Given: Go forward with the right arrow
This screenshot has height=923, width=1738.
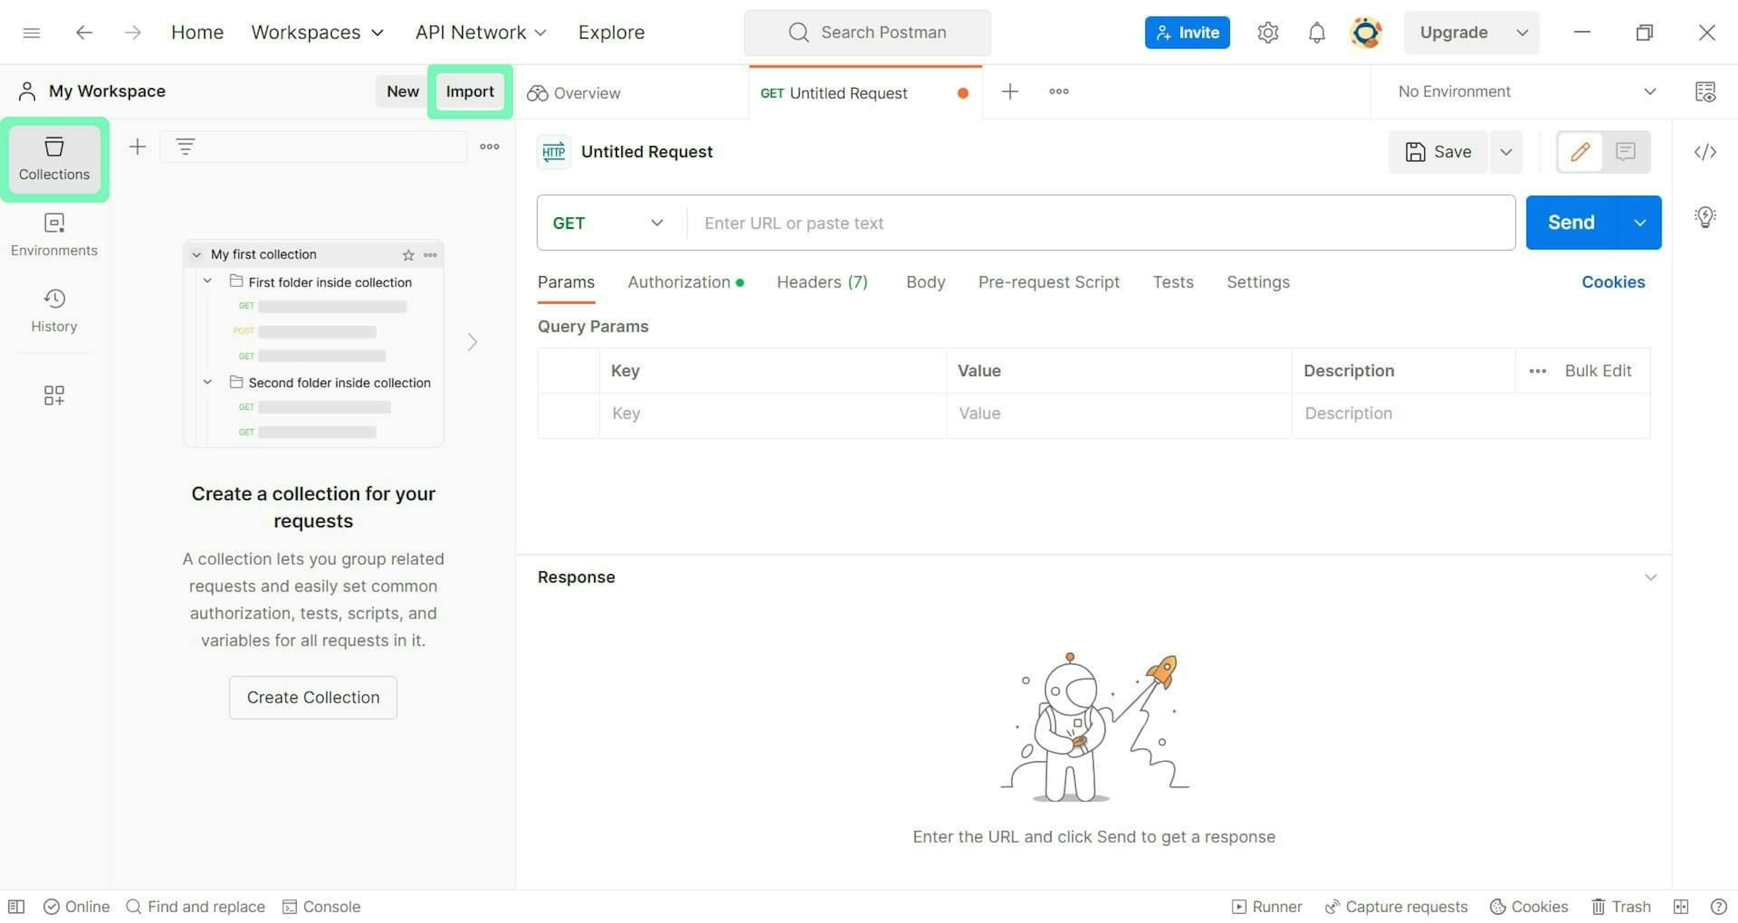Looking at the screenshot, I should (x=132, y=33).
